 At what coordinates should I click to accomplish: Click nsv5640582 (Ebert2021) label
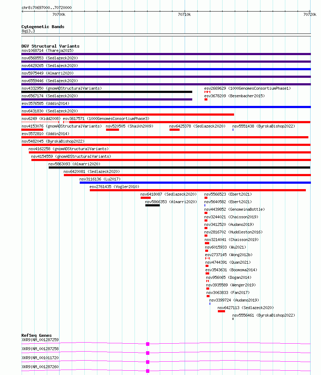[x=228, y=202]
